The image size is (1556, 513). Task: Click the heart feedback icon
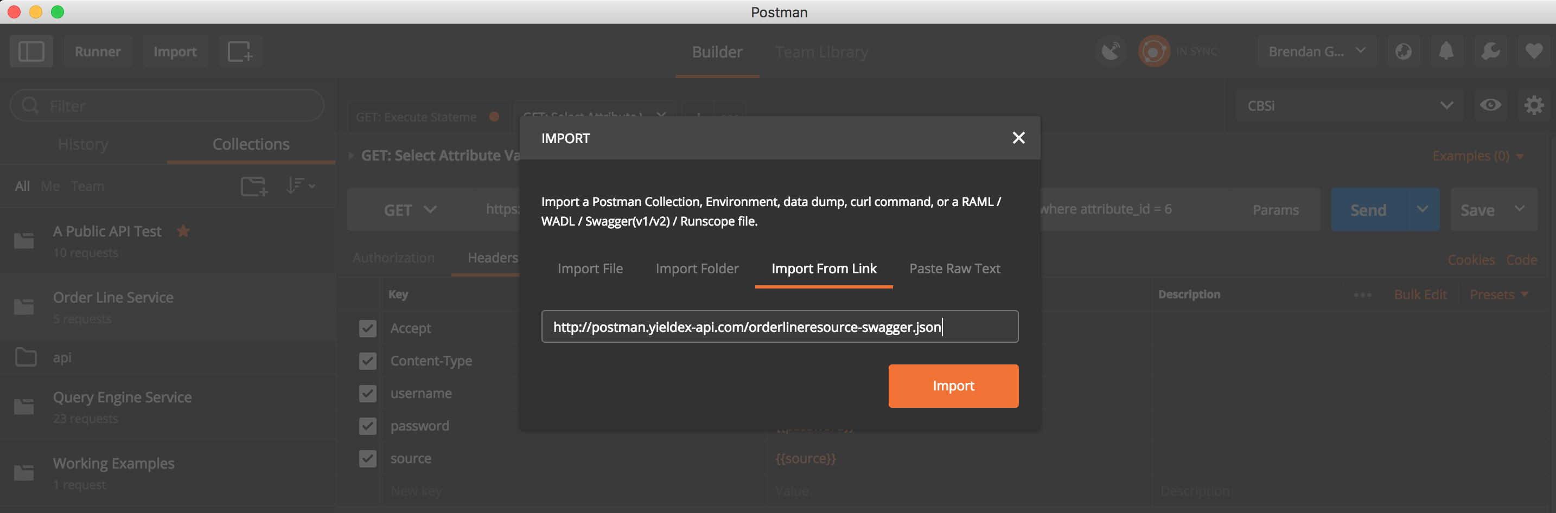point(1534,52)
